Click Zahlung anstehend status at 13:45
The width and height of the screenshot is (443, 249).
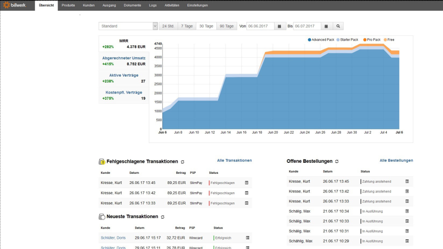(376, 182)
